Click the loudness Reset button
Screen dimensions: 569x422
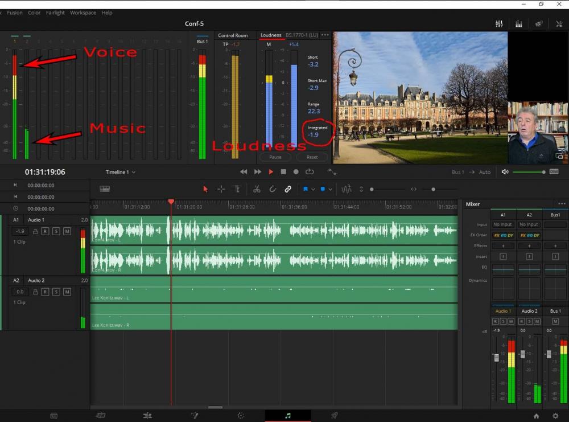pos(312,157)
